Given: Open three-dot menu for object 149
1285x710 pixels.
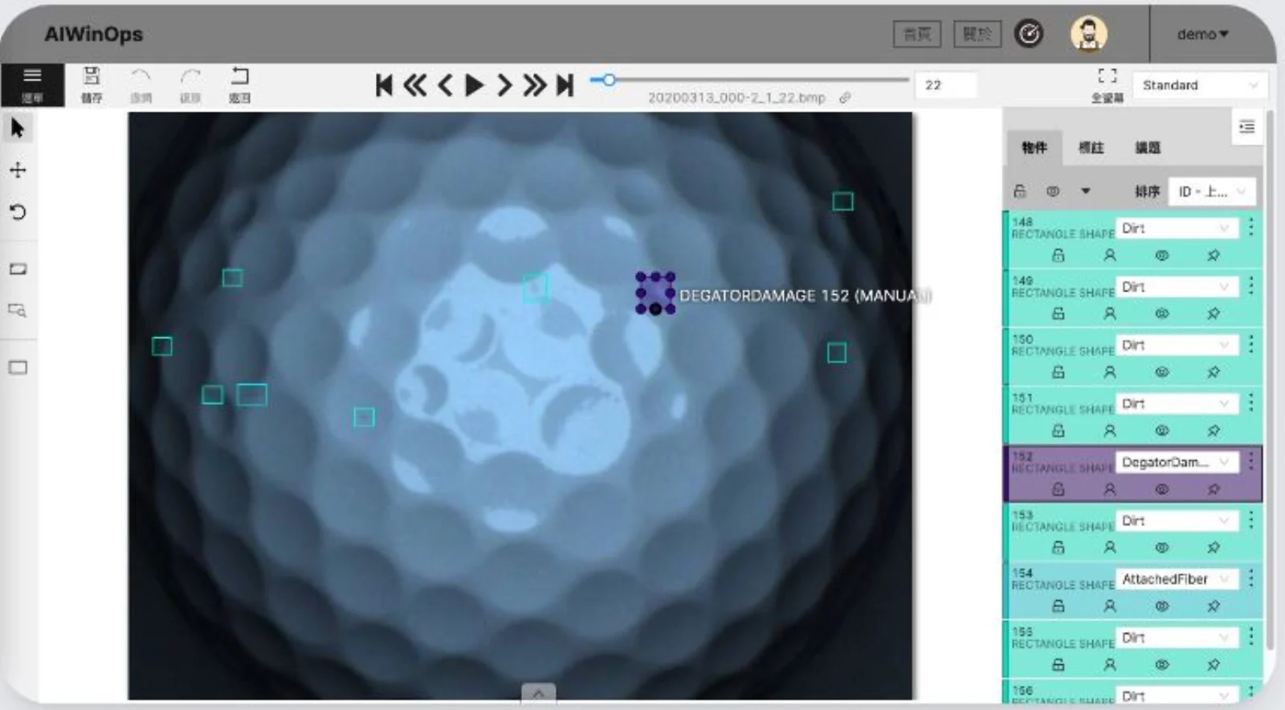Looking at the screenshot, I should (x=1250, y=286).
